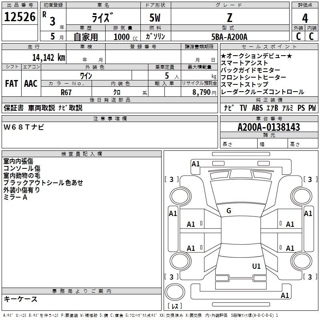Select the exterior color ワイン

click(86, 76)
